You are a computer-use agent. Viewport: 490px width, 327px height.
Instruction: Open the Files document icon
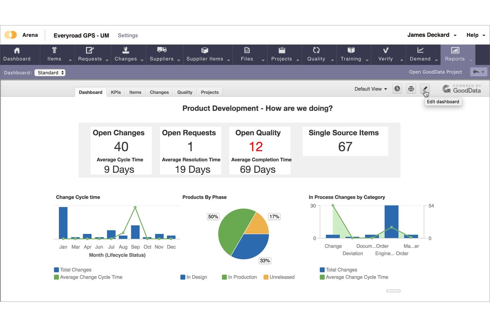pos(247,50)
